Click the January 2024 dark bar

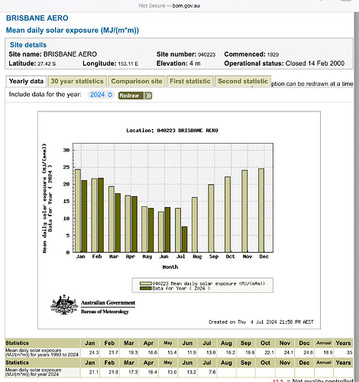coord(84,216)
